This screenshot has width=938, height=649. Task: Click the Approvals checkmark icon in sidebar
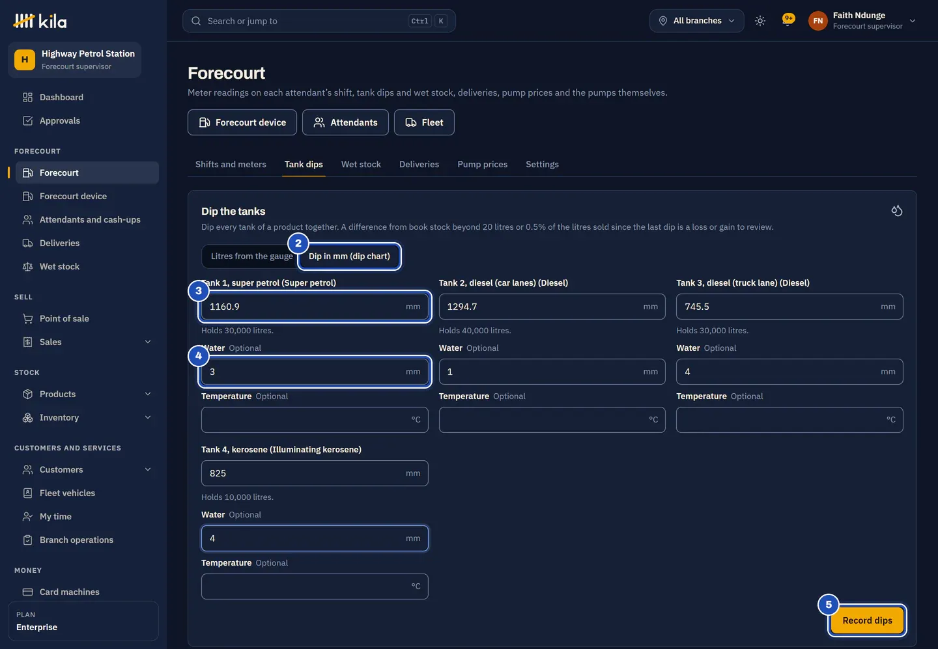point(27,121)
